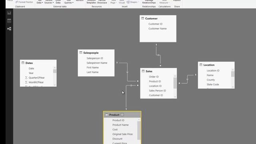Click Sales table scrollbar down arrow

[x=175, y=97]
